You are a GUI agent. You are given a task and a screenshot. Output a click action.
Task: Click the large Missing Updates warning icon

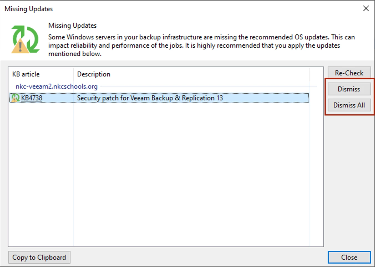(x=25, y=39)
